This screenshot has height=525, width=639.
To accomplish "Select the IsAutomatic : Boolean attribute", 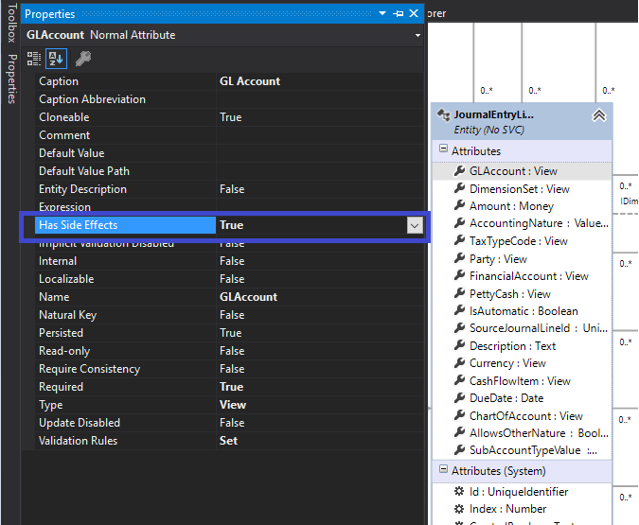I will (522, 311).
